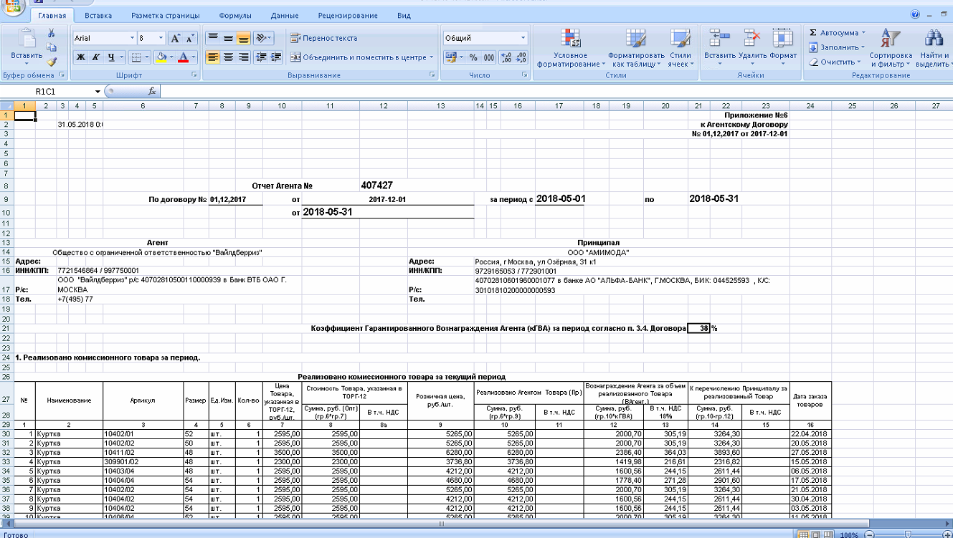Toggle italic К formatting
The image size is (953, 538).
(96, 57)
